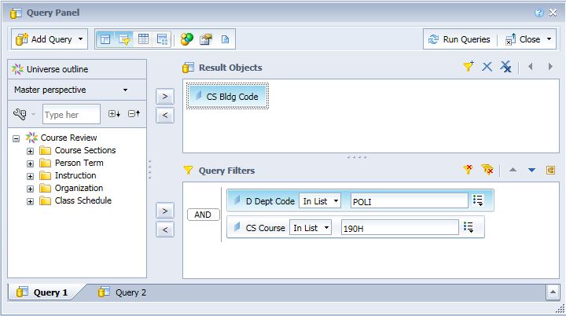Screen dimensions: 566x316
Task: Add nested filter group icon
Action: [550, 170]
